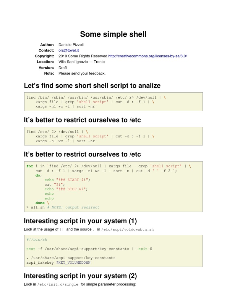Click the "acpi_fakekey $KEY_VOLUMEDOWN" line
Screen dimensions: 227x303
[58, 262]
